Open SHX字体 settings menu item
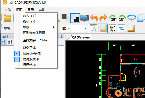This screenshot has width=145, height=98. pyautogui.click(x=36, y=48)
